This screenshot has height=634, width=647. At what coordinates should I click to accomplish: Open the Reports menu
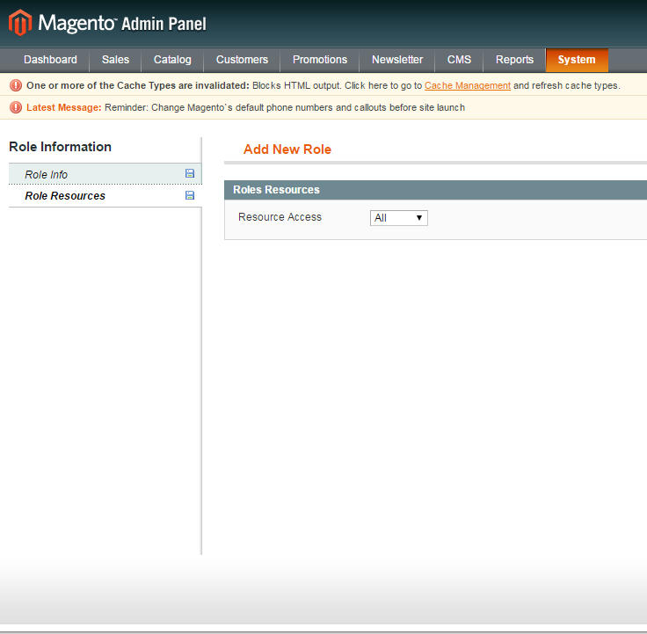click(514, 60)
